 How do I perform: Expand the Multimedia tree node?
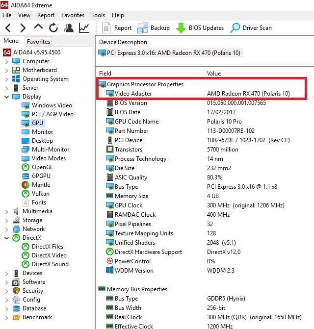tap(7, 211)
